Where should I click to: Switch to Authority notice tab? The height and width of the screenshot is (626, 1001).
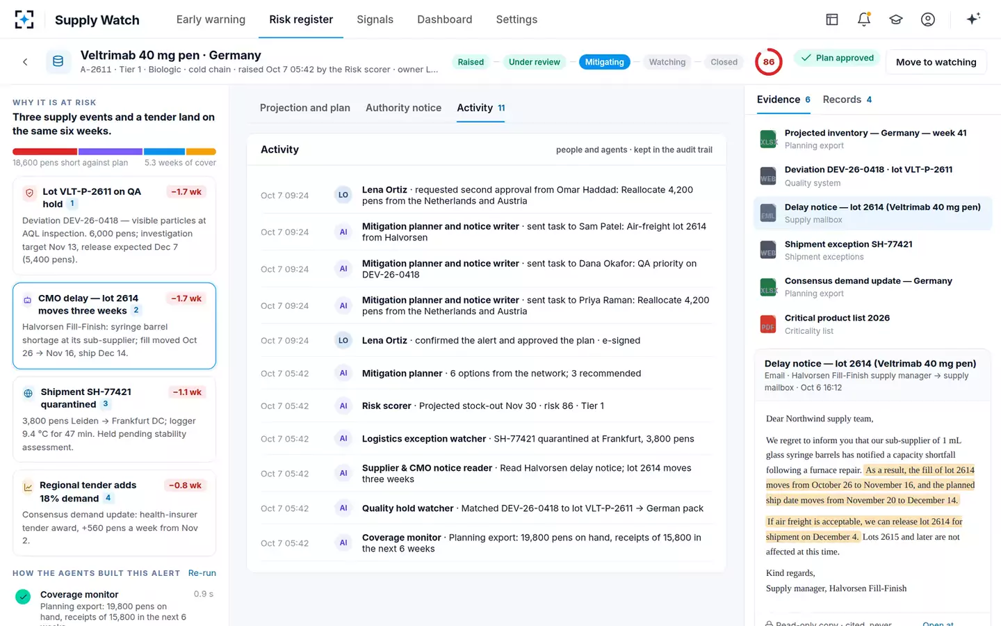[403, 108]
